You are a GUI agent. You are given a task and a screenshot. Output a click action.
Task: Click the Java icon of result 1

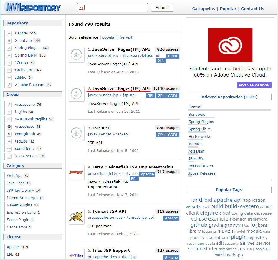(x=76, y=54)
